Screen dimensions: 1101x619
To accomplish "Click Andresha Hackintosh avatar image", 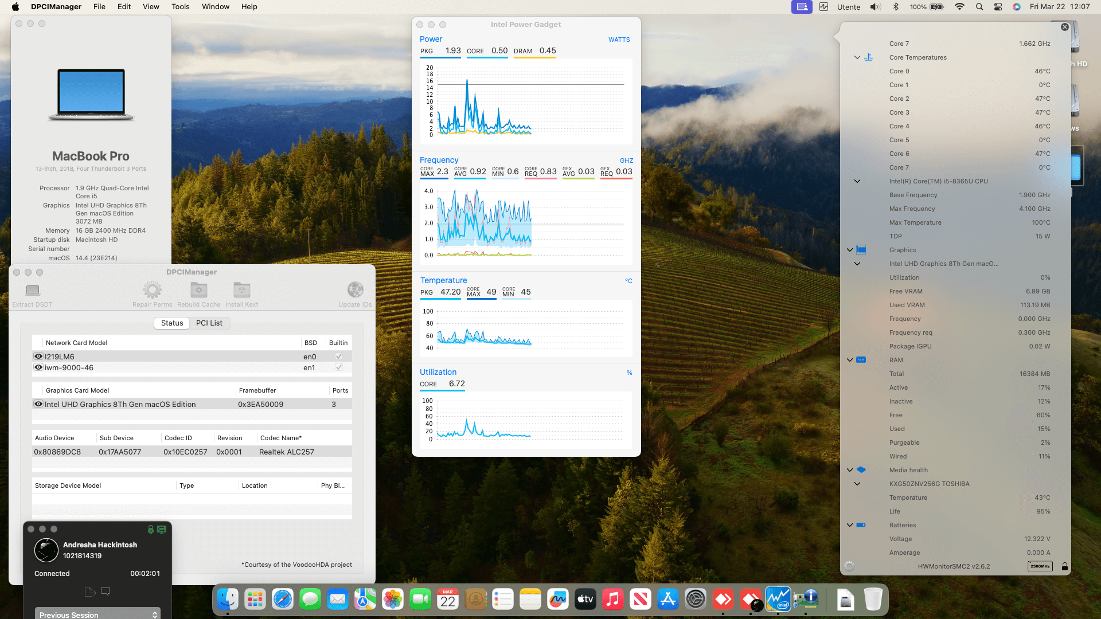I will tap(46, 550).
